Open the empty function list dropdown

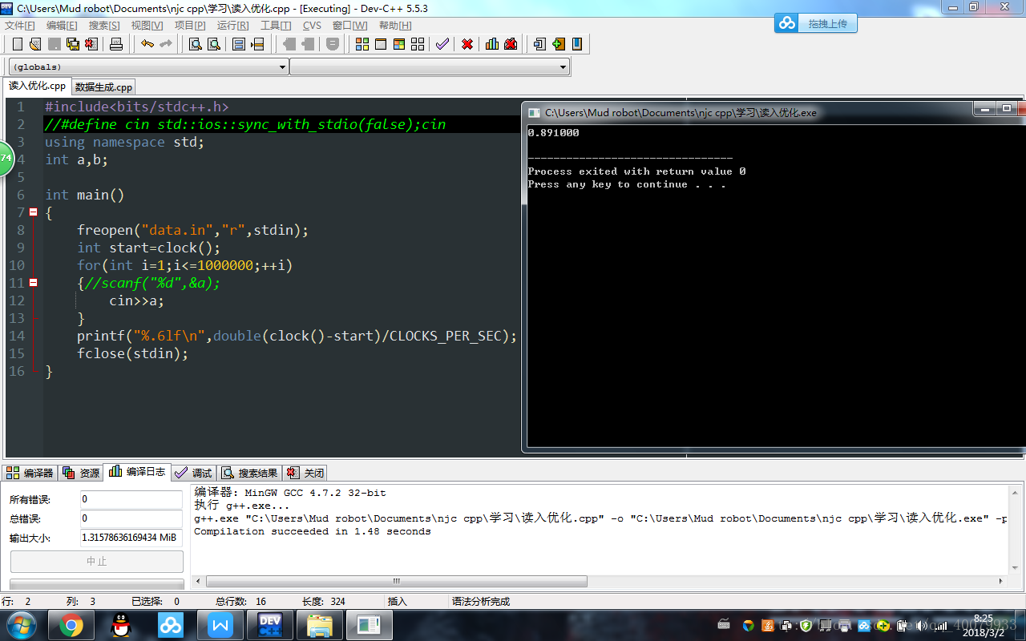[430, 67]
